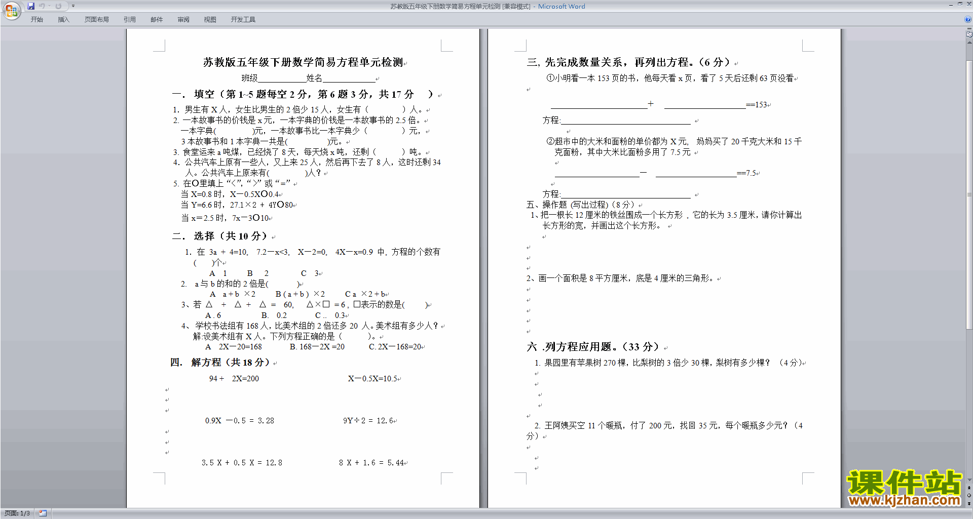This screenshot has width=973, height=519.
Task: Switch to the 视图 tab
Action: (210, 20)
